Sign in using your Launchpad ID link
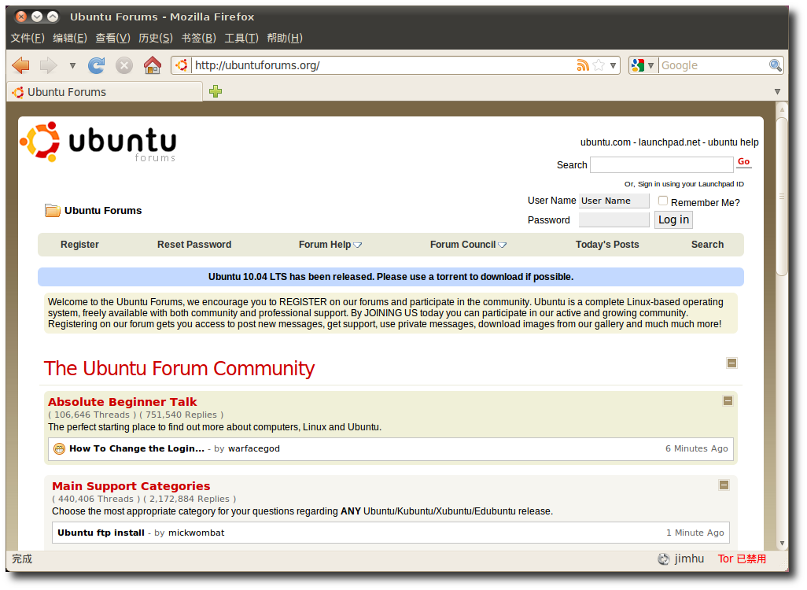Viewport: 807px width, 590px height. click(691, 184)
